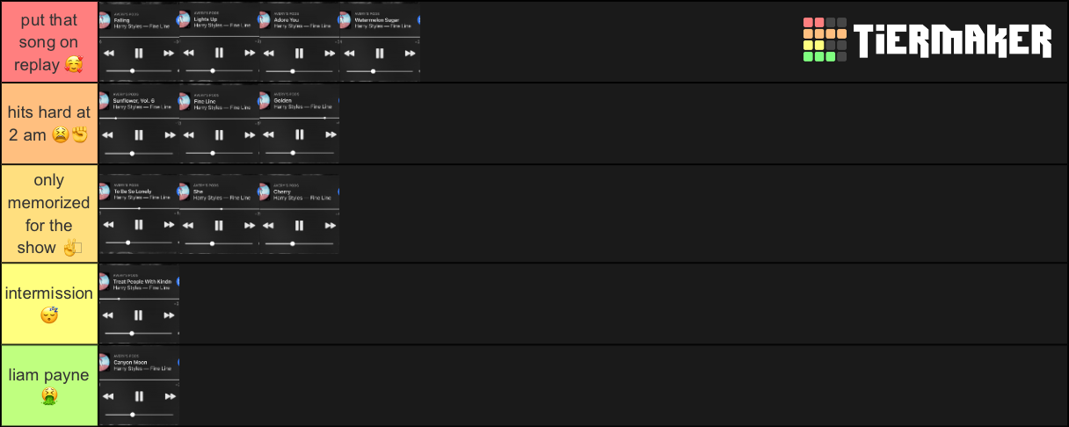This screenshot has height=427, width=1069.
Task: Skip forward on Canyon Moon
Action: [169, 396]
